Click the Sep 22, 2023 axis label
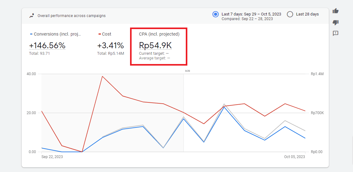Viewport: 353px width, 172px height. tap(52, 157)
